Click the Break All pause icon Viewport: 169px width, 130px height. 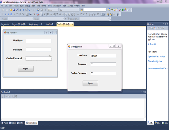point(6,14)
